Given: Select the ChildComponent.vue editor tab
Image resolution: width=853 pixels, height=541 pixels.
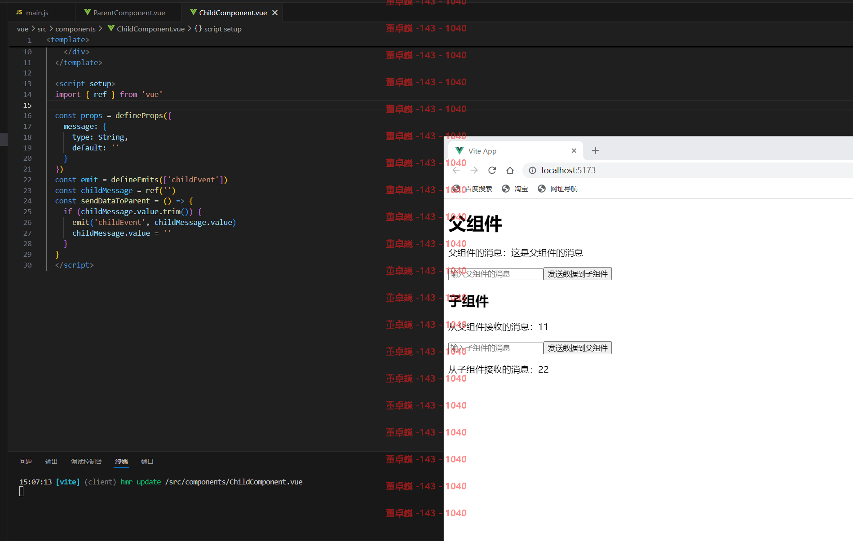Looking at the screenshot, I should click(233, 13).
